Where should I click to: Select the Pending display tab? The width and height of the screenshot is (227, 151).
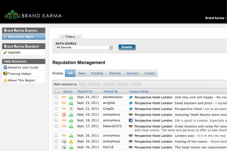click(x=97, y=73)
